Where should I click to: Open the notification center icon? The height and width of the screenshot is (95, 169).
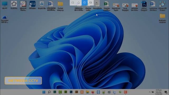point(166,92)
